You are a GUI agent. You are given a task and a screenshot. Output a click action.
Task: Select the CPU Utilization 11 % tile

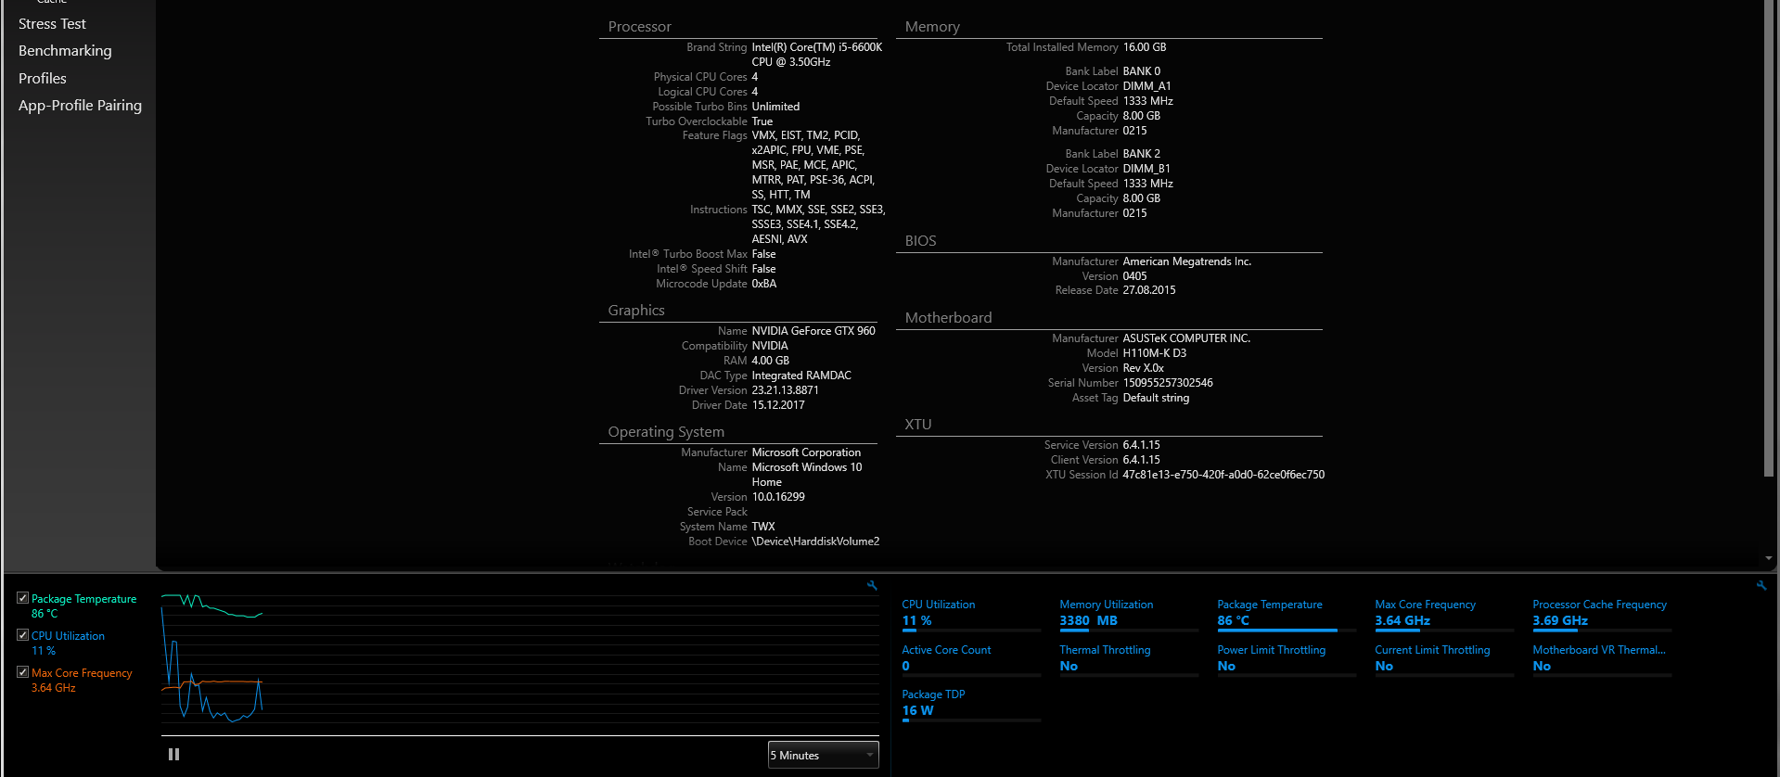(x=971, y=615)
